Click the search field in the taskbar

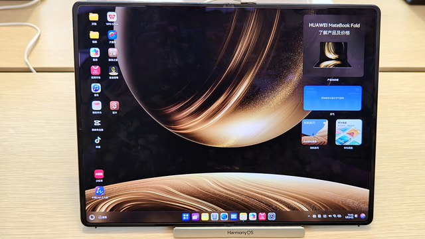102,217
